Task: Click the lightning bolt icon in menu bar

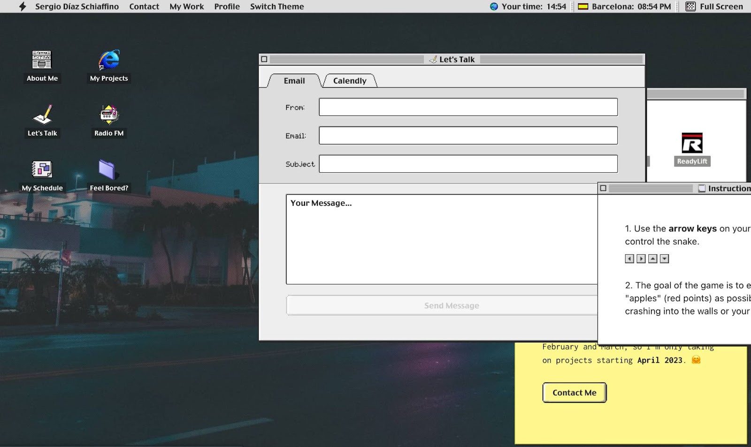Action: tap(22, 7)
